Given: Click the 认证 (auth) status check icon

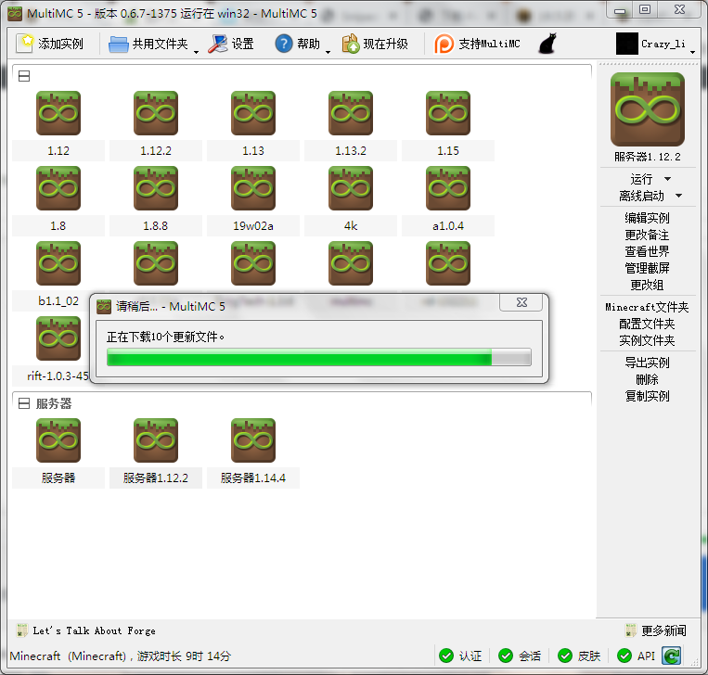Looking at the screenshot, I should (446, 656).
